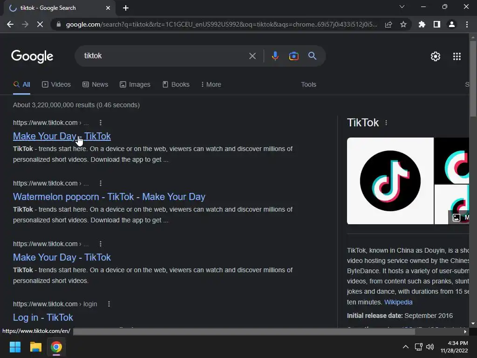The width and height of the screenshot is (477, 358).
Task: Click the horizontal page scrollbar
Action: (244, 331)
